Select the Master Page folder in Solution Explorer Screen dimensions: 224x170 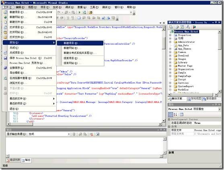pos(185,66)
